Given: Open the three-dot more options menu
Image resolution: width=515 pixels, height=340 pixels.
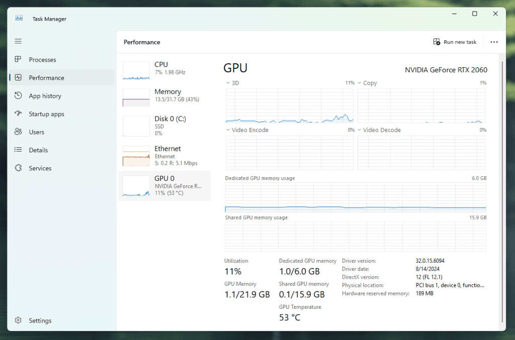Looking at the screenshot, I should click(x=494, y=42).
